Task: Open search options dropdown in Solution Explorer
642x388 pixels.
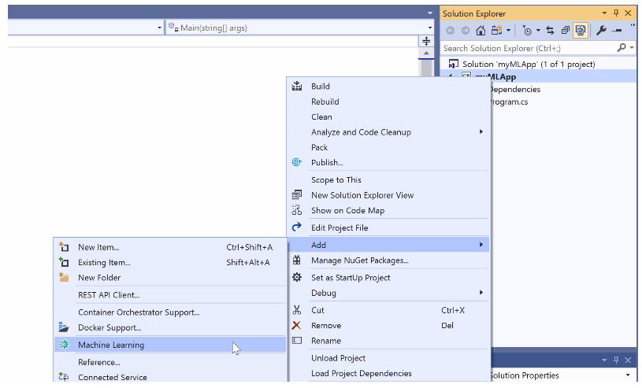Action: tap(632, 48)
